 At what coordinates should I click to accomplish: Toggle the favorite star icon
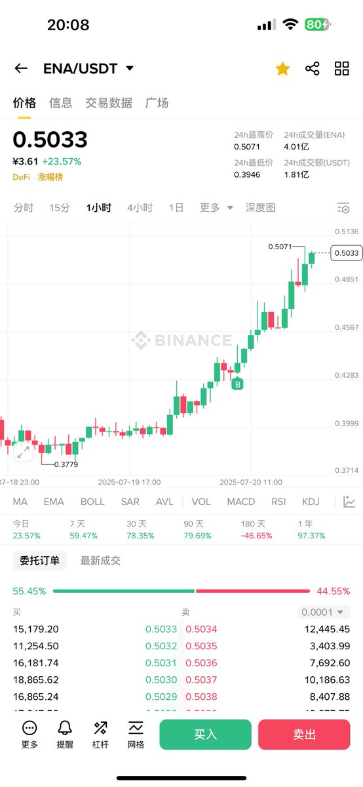pyautogui.click(x=282, y=68)
